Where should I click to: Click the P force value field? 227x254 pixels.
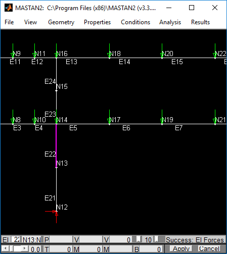[61, 239]
